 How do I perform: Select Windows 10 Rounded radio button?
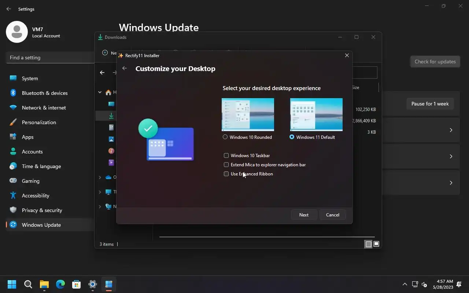[225, 137]
